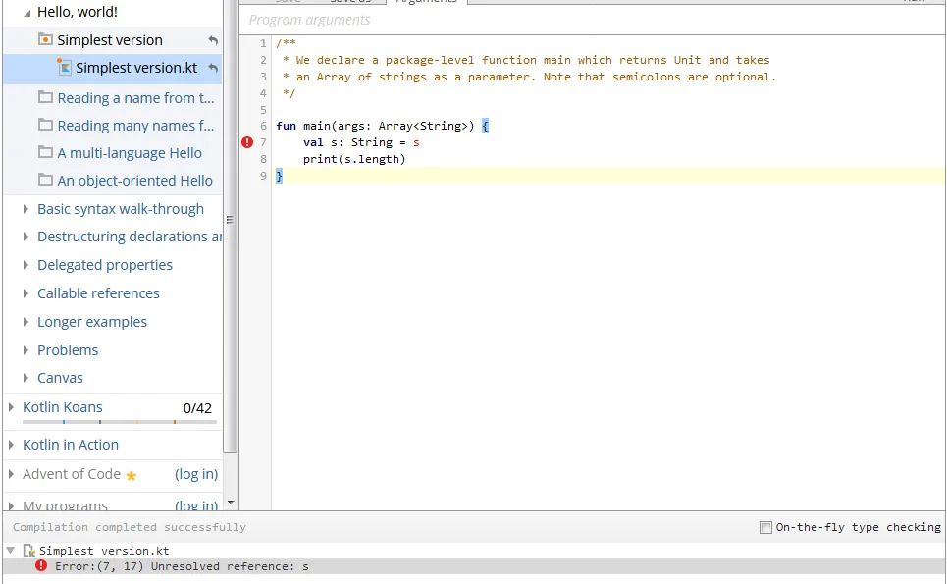Screen dimensions: 947x584
Task: Open Reading many names f... example
Action: 135,126
